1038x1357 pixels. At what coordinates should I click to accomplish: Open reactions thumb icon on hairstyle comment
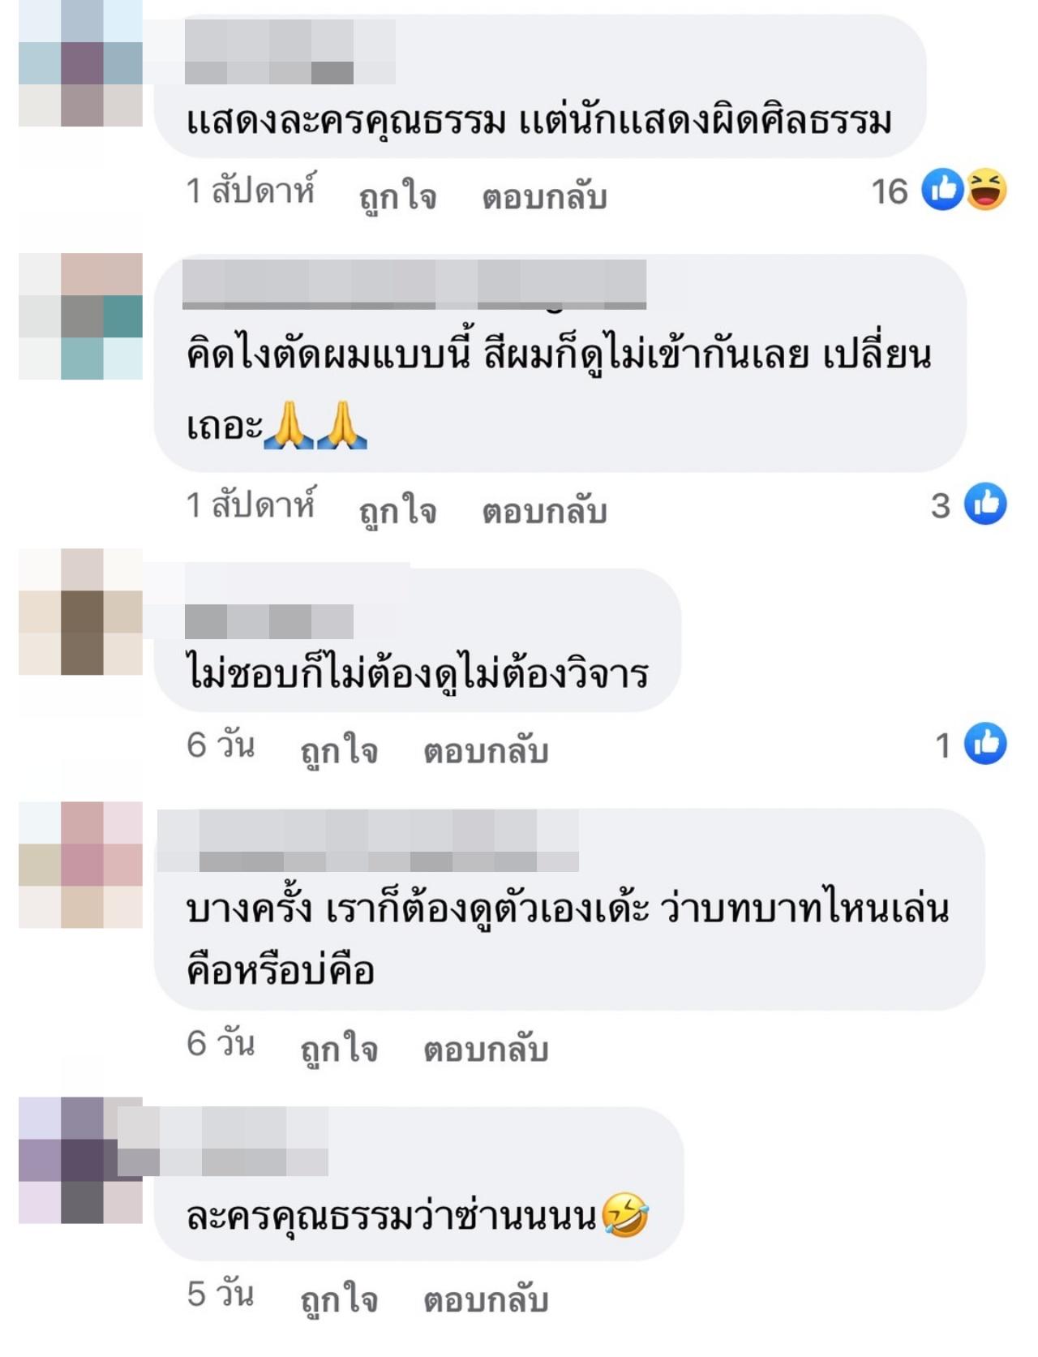[985, 504]
